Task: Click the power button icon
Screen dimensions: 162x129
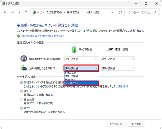Action: point(24,59)
